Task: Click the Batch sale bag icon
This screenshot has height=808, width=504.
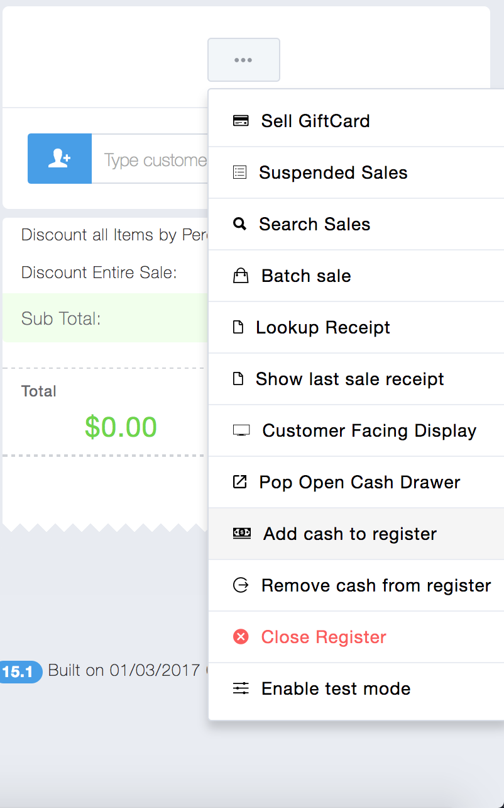Action: pos(241,276)
